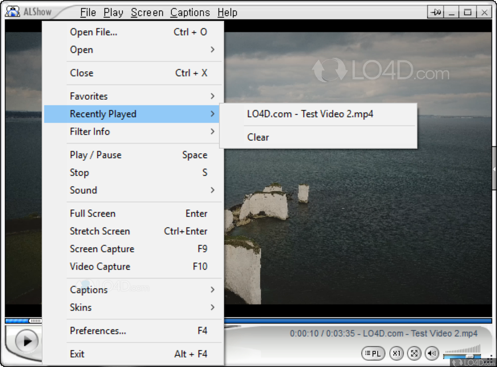This screenshot has height=367, width=497.
Task: Toggle the always-on-top pin button
Action: 436,13
